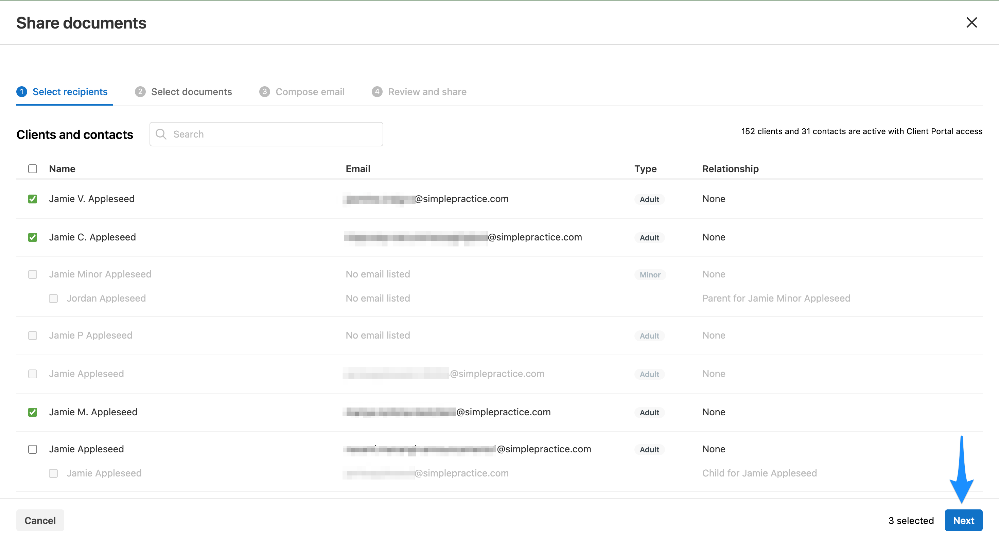999x542 pixels.
Task: Uncheck Jamie C. Appleseed
Action: (33, 237)
